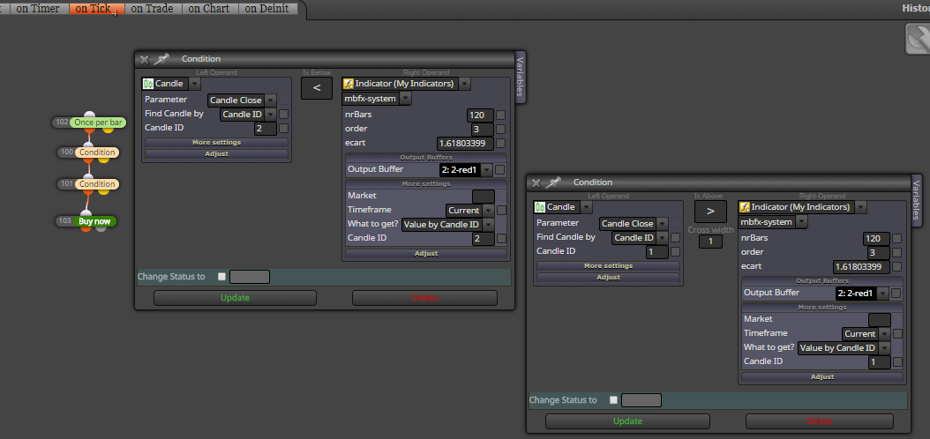Click the Market field in the first Condition

click(484, 196)
